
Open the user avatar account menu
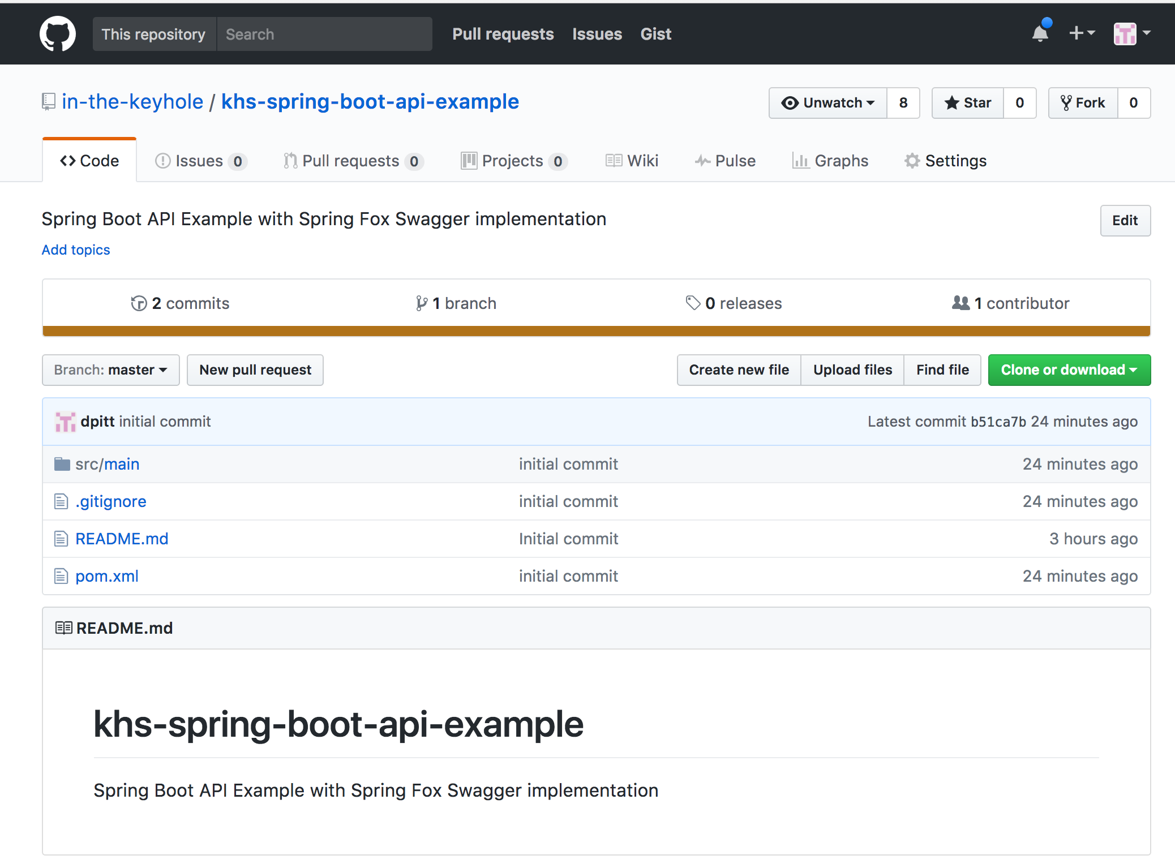[1132, 33]
